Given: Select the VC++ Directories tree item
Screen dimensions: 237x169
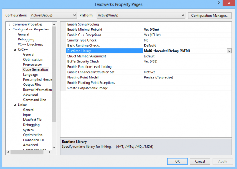Looking at the screenshot, I should click(x=31, y=44).
